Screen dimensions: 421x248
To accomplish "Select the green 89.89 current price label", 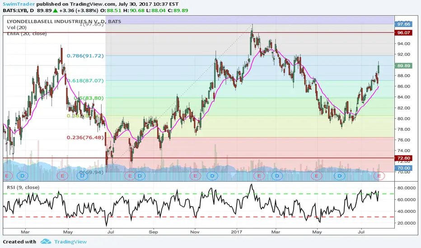I will tap(403, 66).
